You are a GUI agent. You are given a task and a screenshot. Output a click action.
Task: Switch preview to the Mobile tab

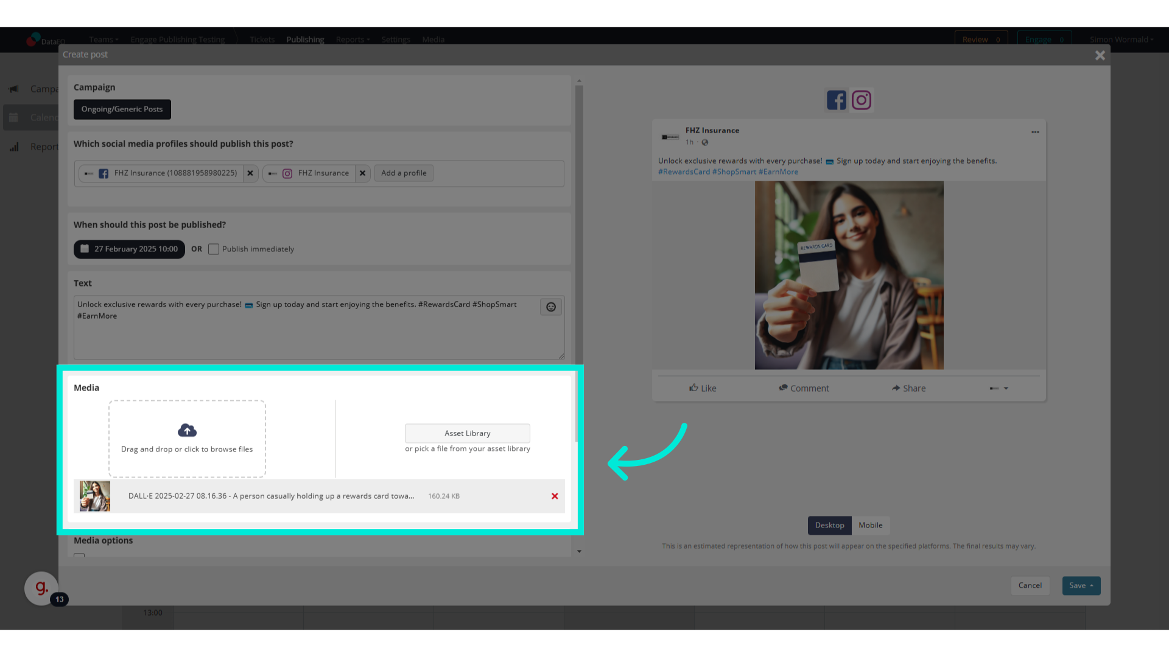870,526
